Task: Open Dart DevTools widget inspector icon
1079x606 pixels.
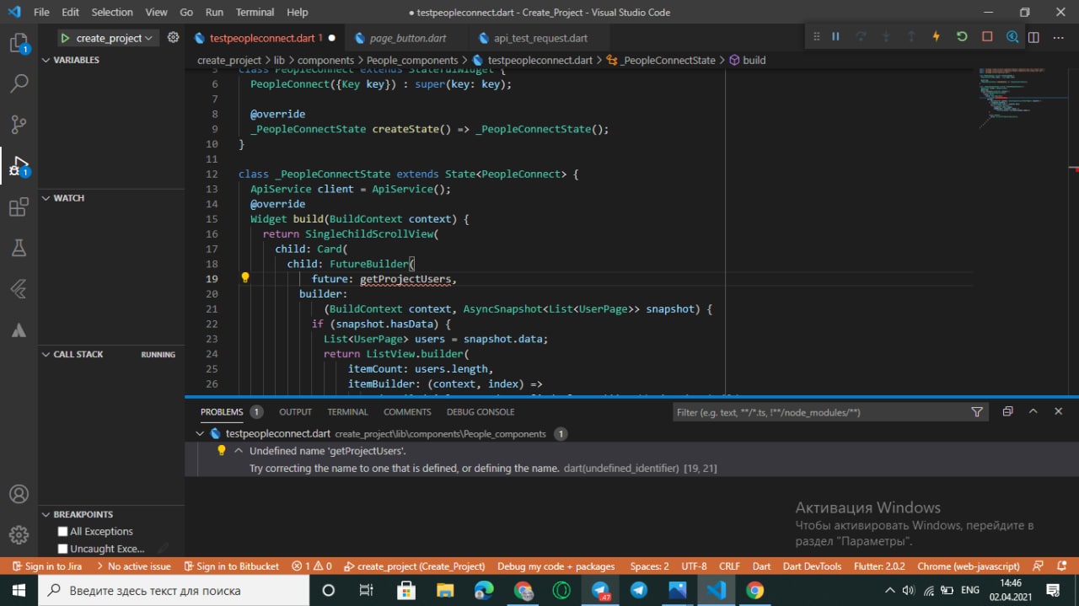Action: pos(1012,37)
